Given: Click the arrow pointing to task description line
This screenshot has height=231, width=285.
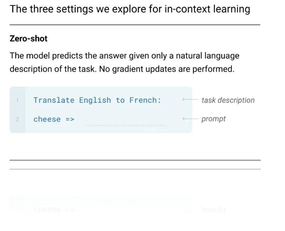Looking at the screenshot, I should [190, 100].
